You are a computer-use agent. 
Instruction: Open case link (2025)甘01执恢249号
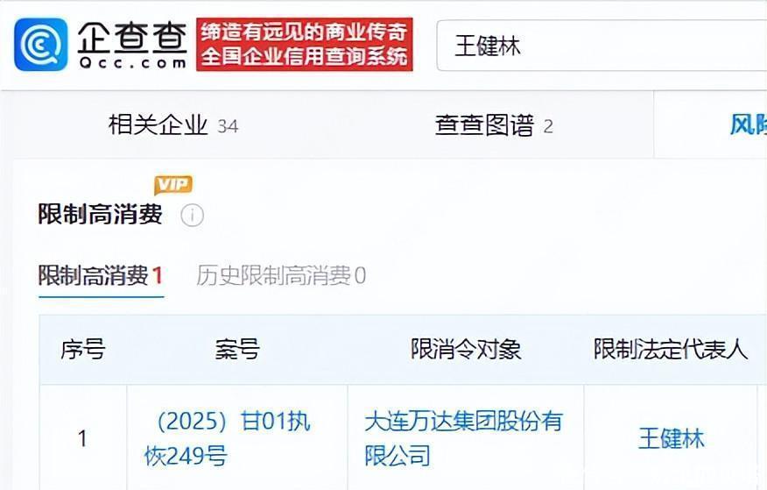point(228,438)
